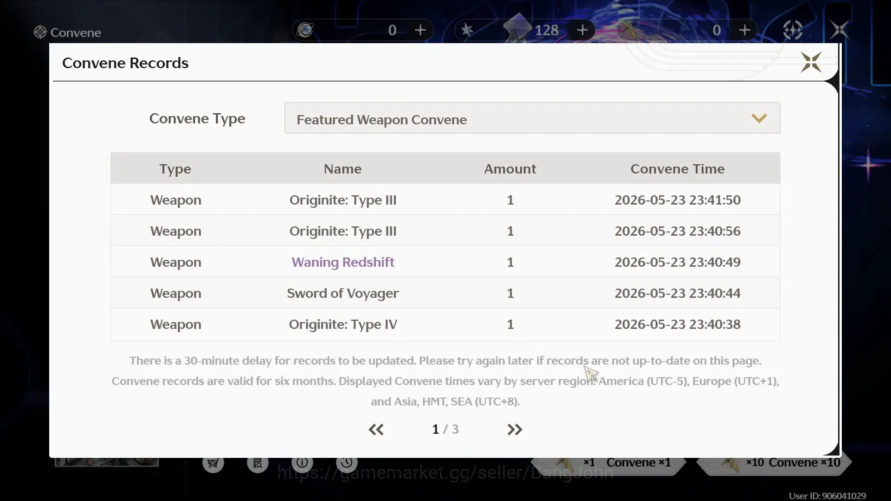Viewport: 891px width, 501px height.
Task: Go to previous records page
Action: (376, 430)
